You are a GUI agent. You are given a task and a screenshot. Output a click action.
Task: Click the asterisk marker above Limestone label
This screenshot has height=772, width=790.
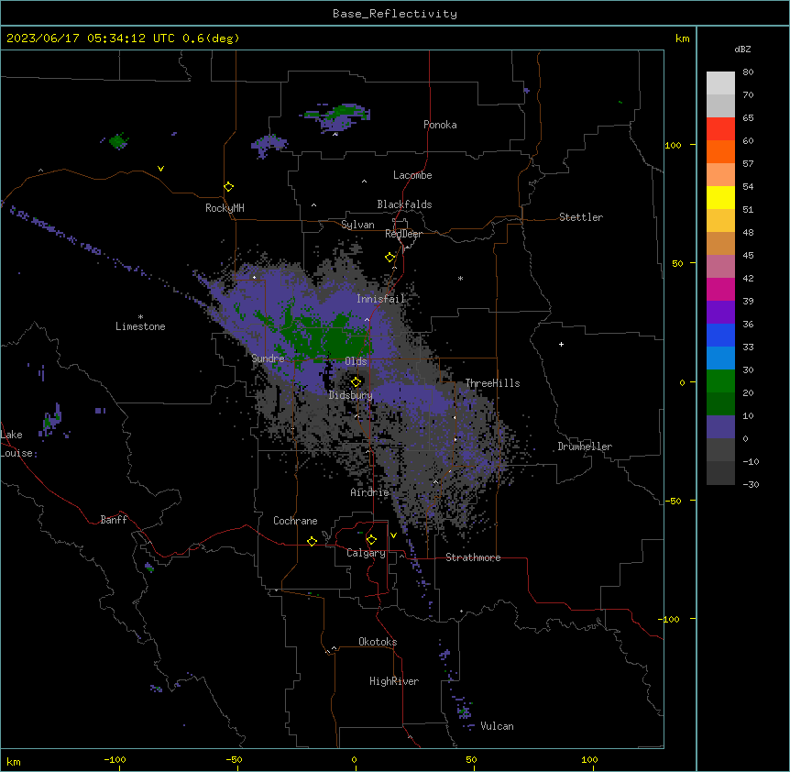point(140,317)
